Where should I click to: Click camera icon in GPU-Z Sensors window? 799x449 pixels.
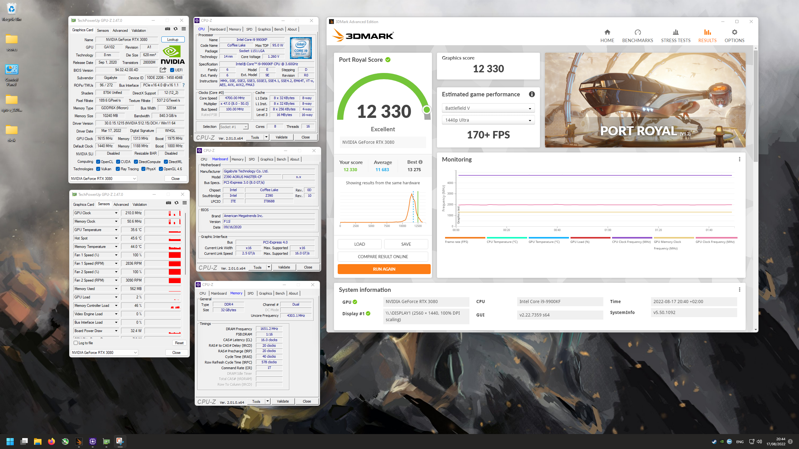(x=169, y=203)
